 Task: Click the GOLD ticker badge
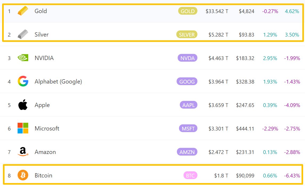(188, 11)
